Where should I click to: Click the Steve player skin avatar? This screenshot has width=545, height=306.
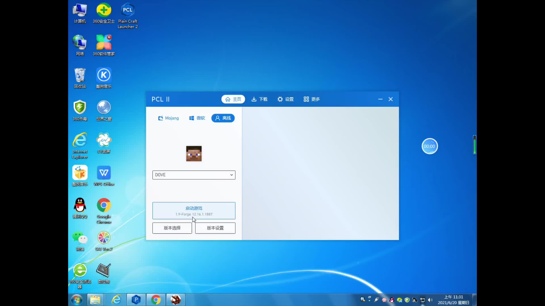194,154
